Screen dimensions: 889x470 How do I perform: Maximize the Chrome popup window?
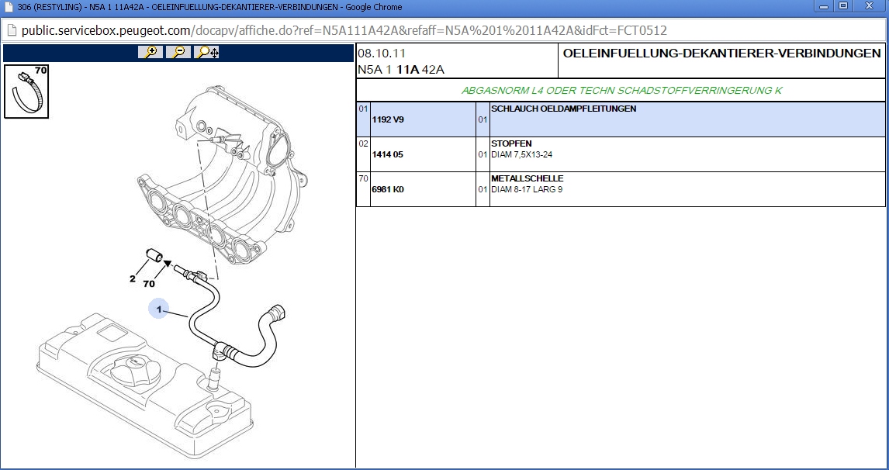point(843,6)
